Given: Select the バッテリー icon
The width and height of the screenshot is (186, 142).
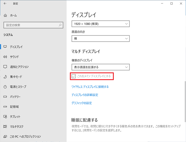Looking at the screenshot, I should click(x=5, y=97).
